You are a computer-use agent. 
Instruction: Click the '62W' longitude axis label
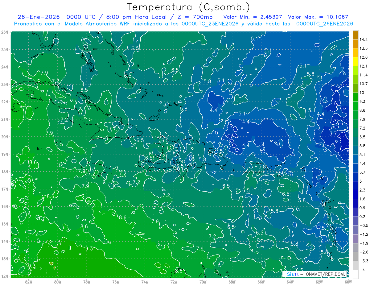(x=319, y=282)
